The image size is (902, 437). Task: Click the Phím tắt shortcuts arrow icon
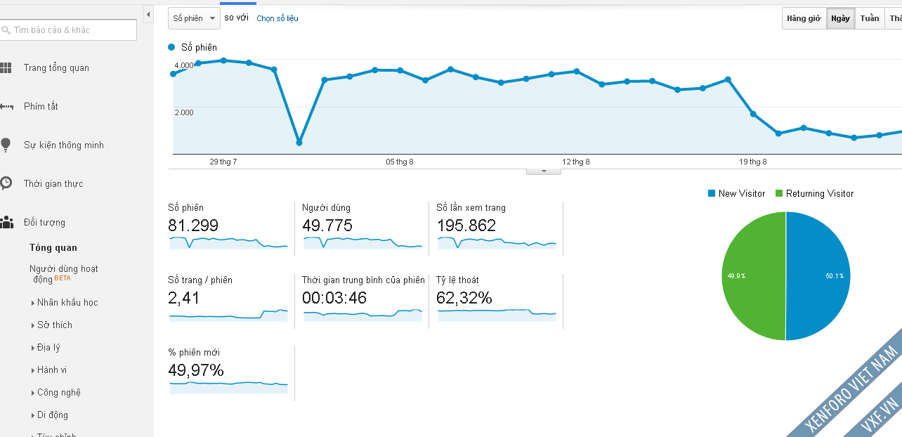click(6, 107)
